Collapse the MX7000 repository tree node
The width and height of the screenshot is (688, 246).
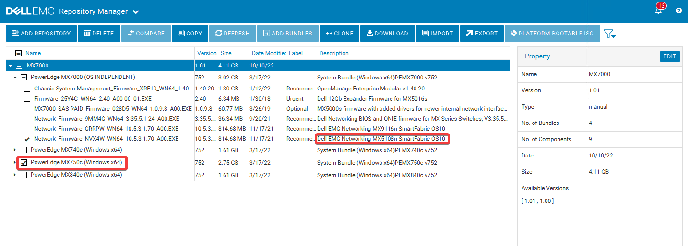(10, 66)
